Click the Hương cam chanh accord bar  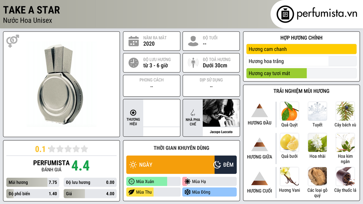[301, 49]
